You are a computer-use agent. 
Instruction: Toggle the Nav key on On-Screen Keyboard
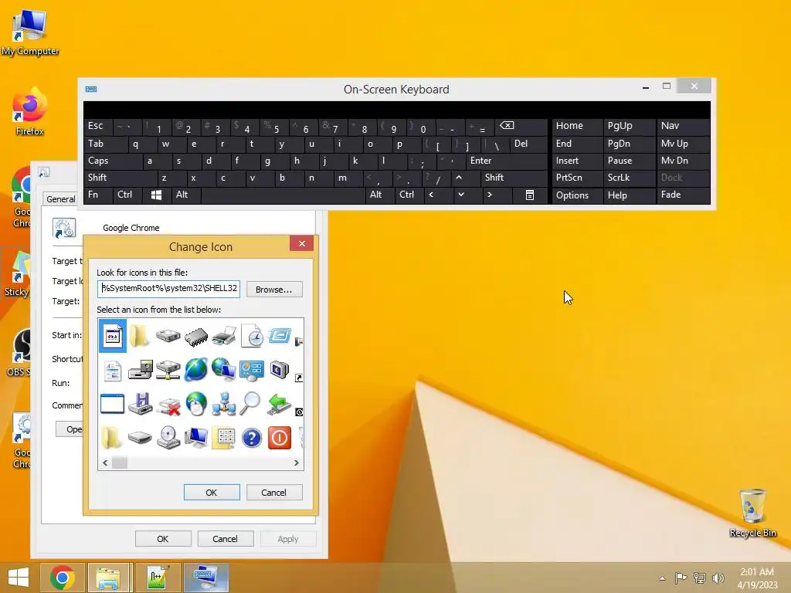coord(684,126)
